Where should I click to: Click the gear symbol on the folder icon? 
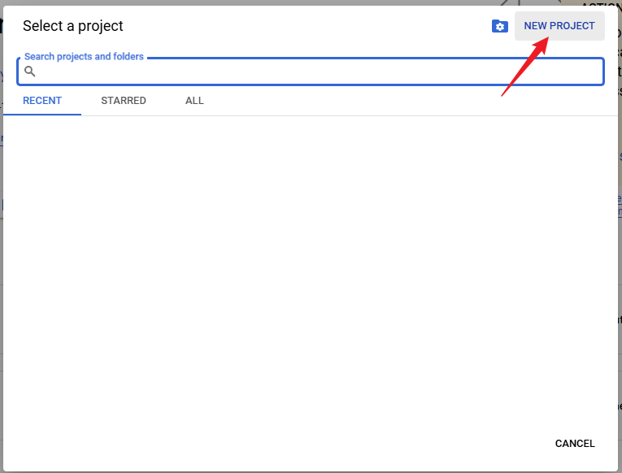[x=501, y=28]
